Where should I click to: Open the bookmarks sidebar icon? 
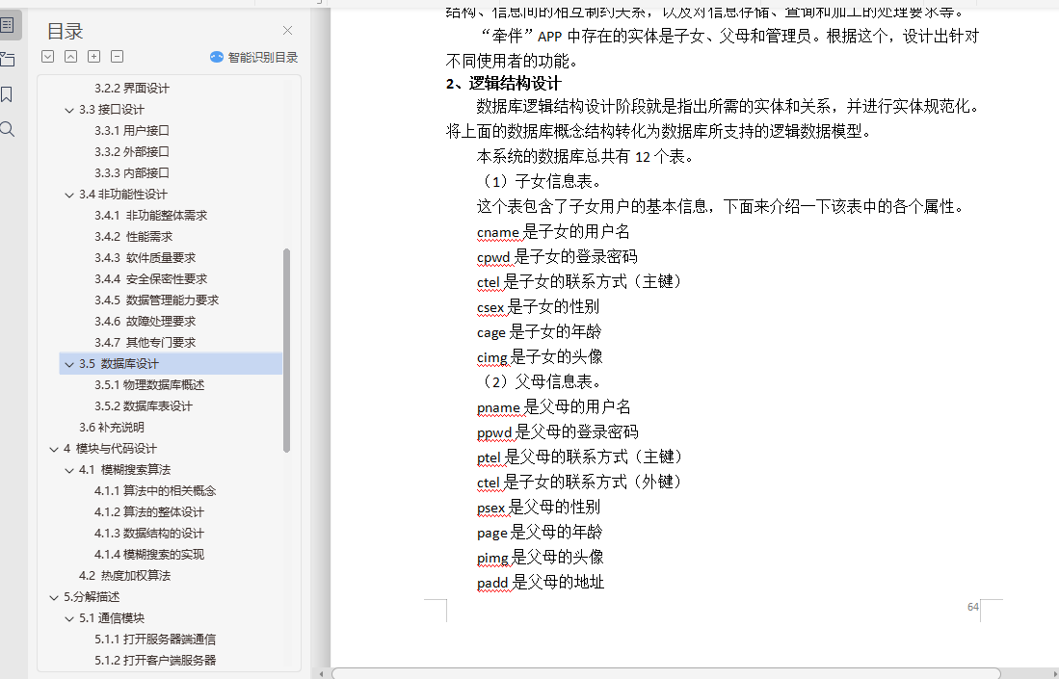coord(7,94)
